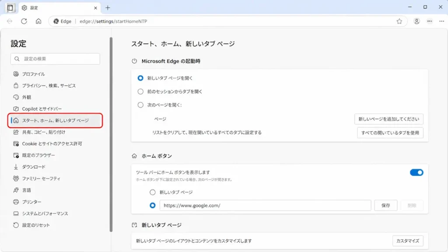Close the 設定 tab
This screenshot has width=448, height=252.
(x=95, y=8)
